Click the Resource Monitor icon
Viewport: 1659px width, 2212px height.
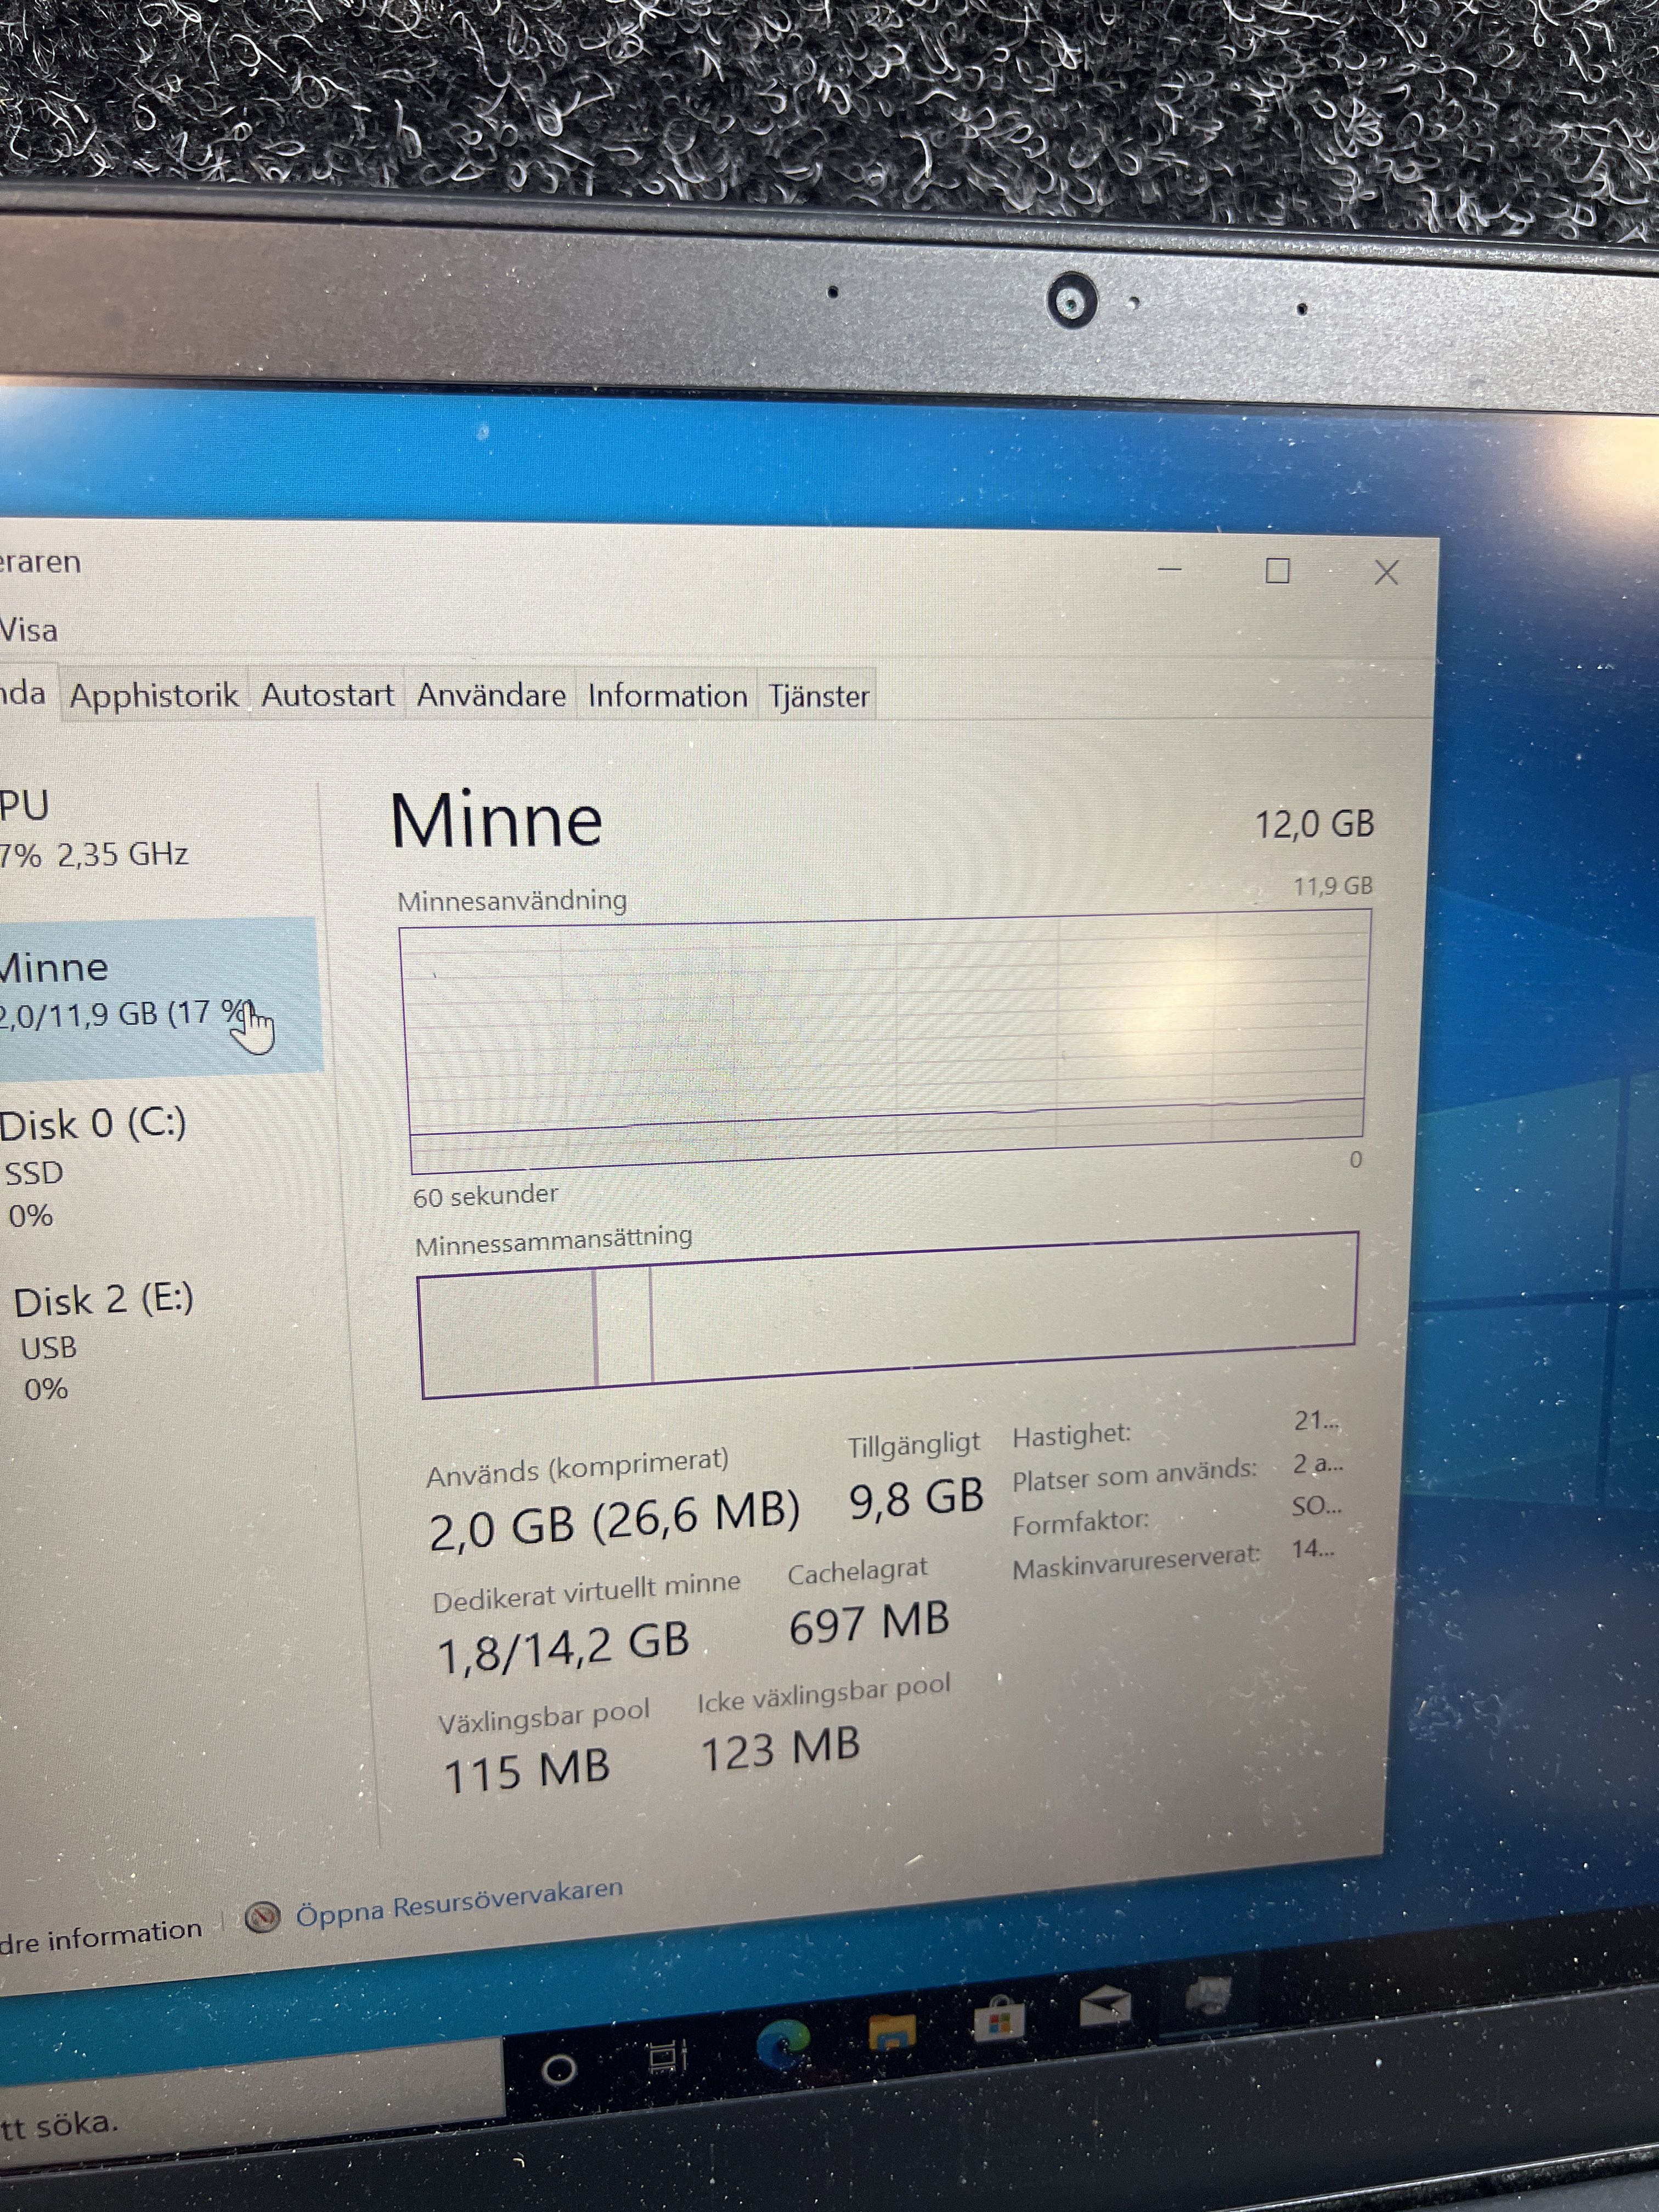262,1916
